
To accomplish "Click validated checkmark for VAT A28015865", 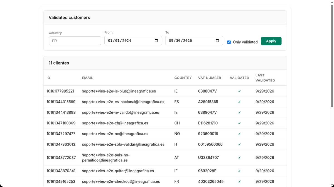I will [239, 102].
